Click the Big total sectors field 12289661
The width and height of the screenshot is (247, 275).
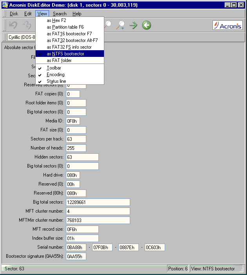(x=98, y=202)
